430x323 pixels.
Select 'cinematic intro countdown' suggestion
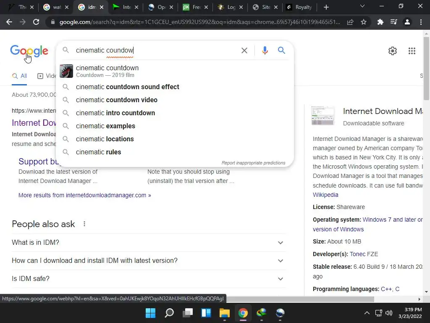click(x=175, y=113)
